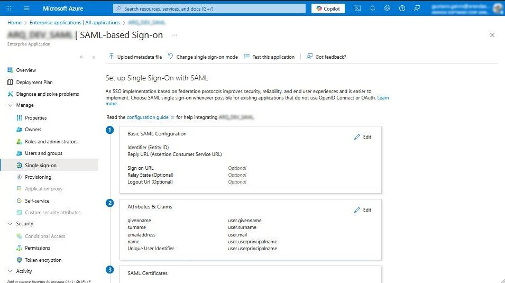
Task: Open Cloud Shell from the top bar
Action: (x=357, y=8)
